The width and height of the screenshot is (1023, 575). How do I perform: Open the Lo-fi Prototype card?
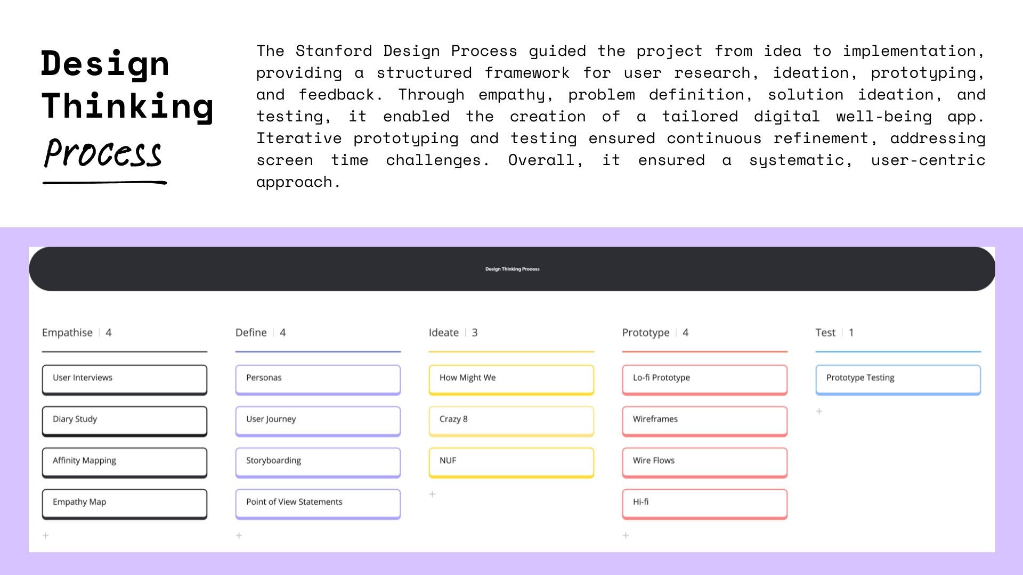coord(705,379)
